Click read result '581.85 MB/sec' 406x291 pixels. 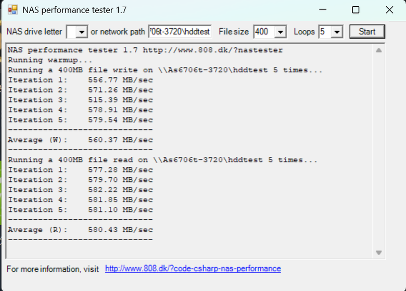click(120, 200)
